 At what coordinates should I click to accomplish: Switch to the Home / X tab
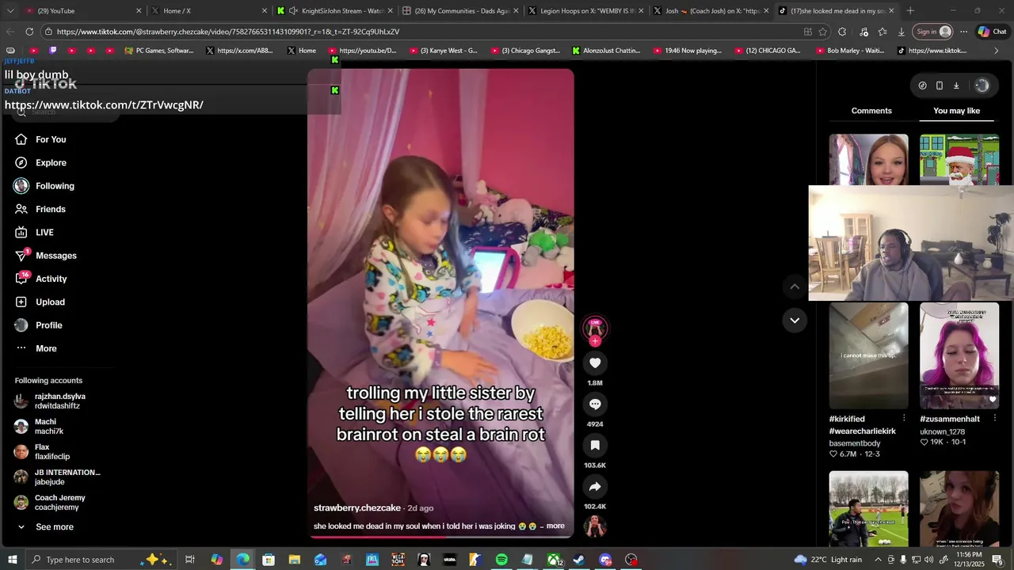[209, 11]
